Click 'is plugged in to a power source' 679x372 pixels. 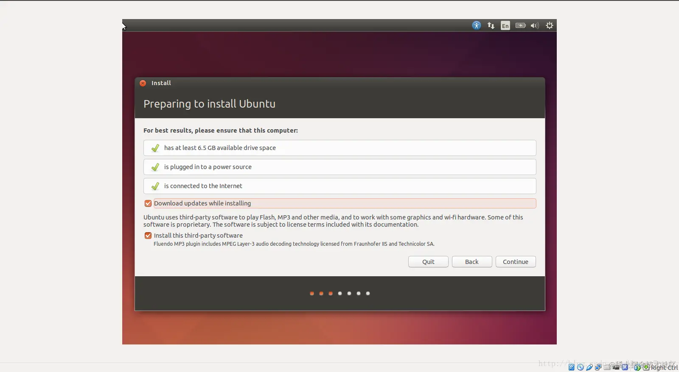208,167
